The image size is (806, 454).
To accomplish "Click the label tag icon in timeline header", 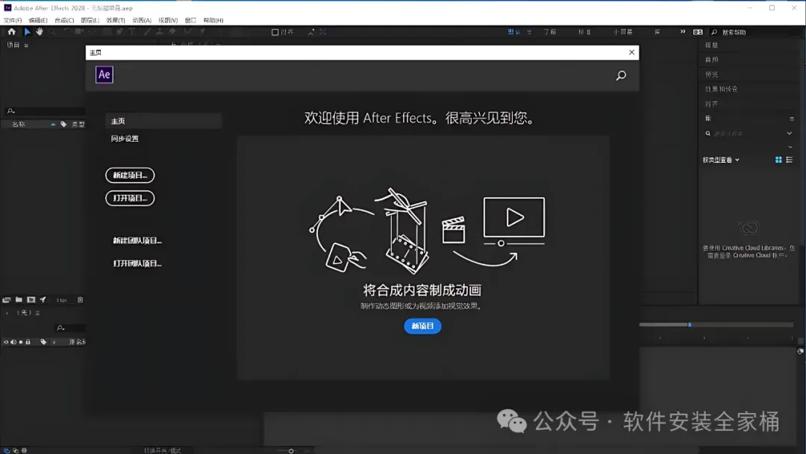I will 43,342.
